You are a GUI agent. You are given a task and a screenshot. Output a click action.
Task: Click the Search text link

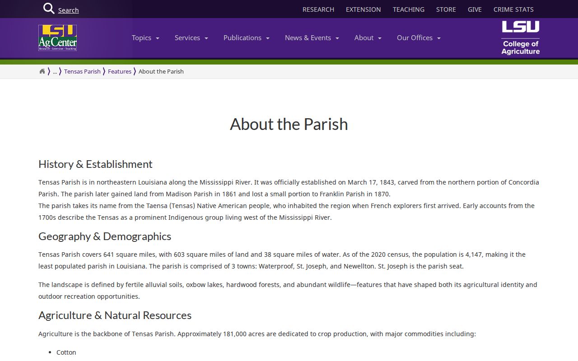pyautogui.click(x=69, y=10)
